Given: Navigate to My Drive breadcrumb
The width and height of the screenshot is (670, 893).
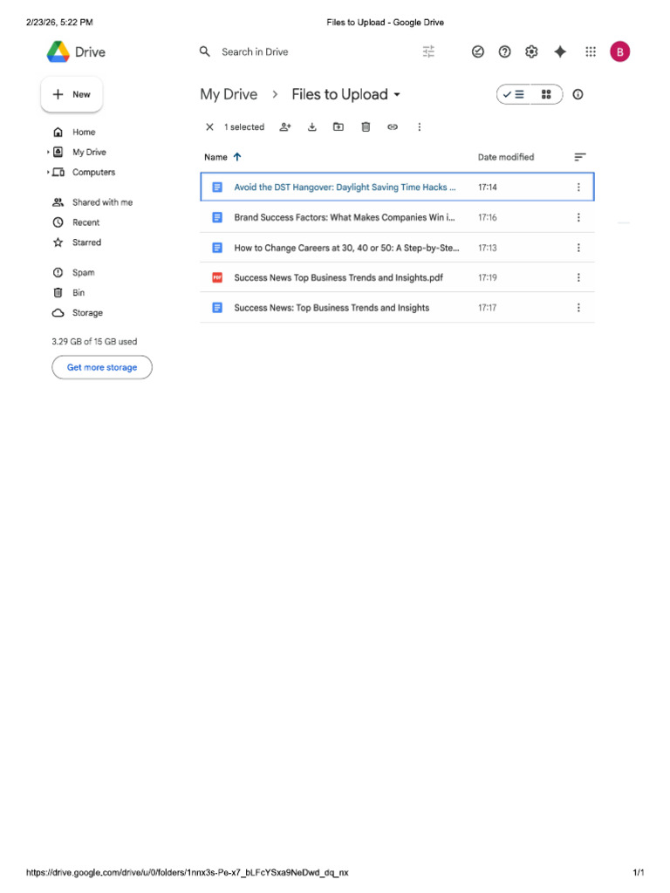Looking at the screenshot, I should pyautogui.click(x=229, y=94).
